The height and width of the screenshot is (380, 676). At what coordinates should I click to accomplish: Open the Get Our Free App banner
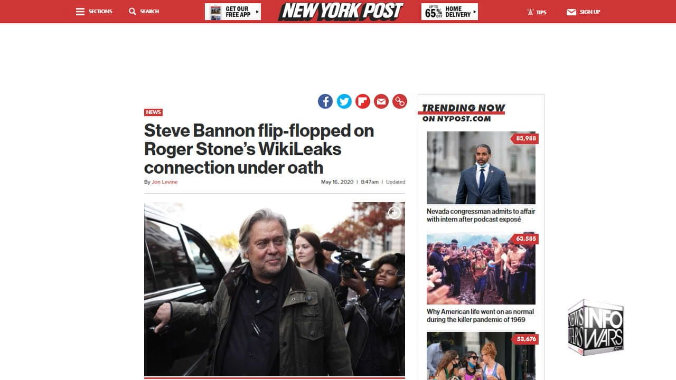[233, 12]
